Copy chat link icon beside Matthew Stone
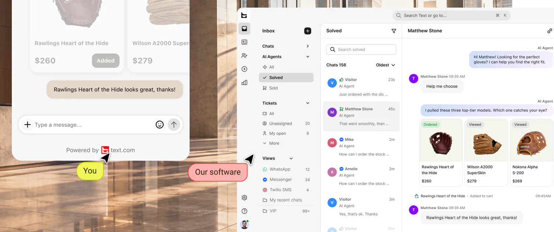The height and width of the screenshot is (232, 554). pyautogui.click(x=550, y=31)
